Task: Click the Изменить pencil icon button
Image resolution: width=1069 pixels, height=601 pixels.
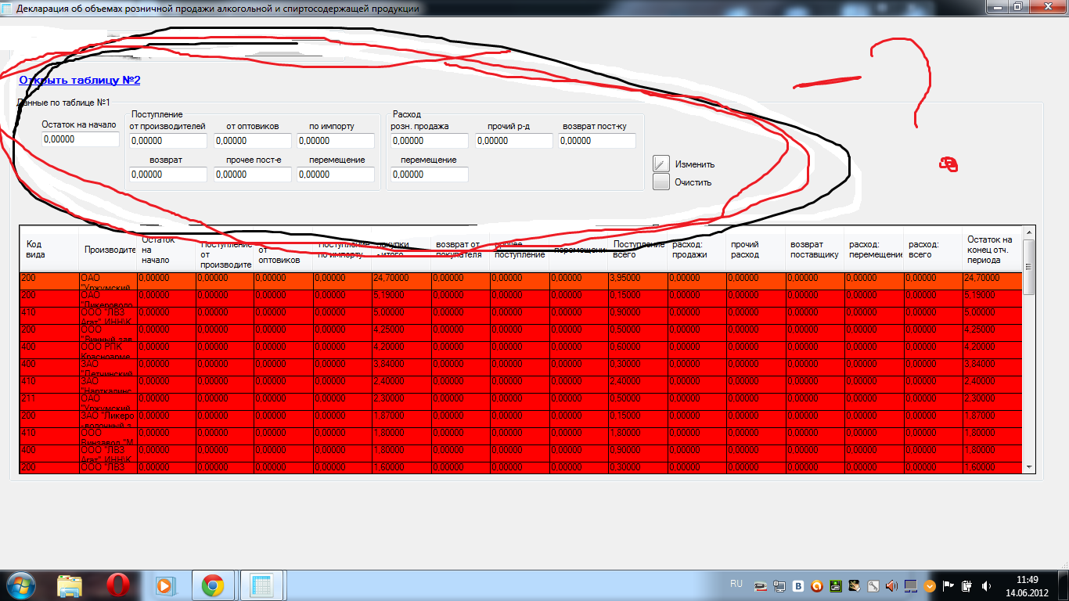Action: click(x=662, y=164)
